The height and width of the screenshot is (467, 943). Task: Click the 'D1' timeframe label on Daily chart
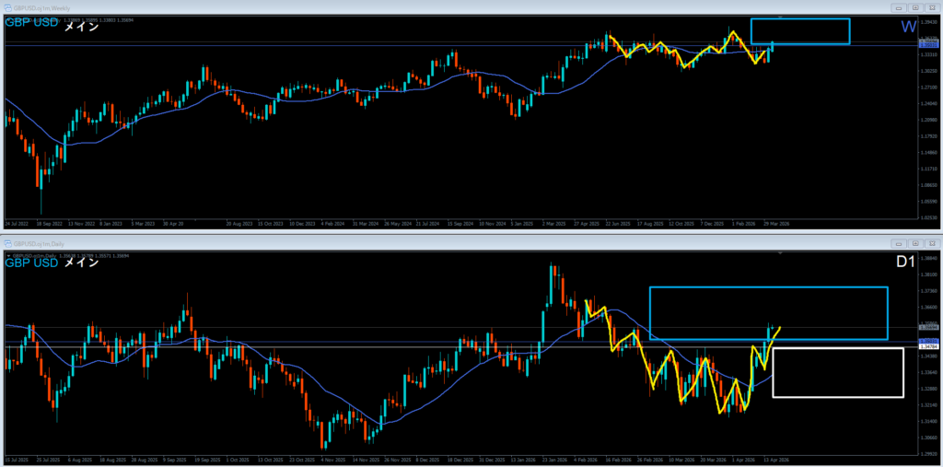[906, 263]
